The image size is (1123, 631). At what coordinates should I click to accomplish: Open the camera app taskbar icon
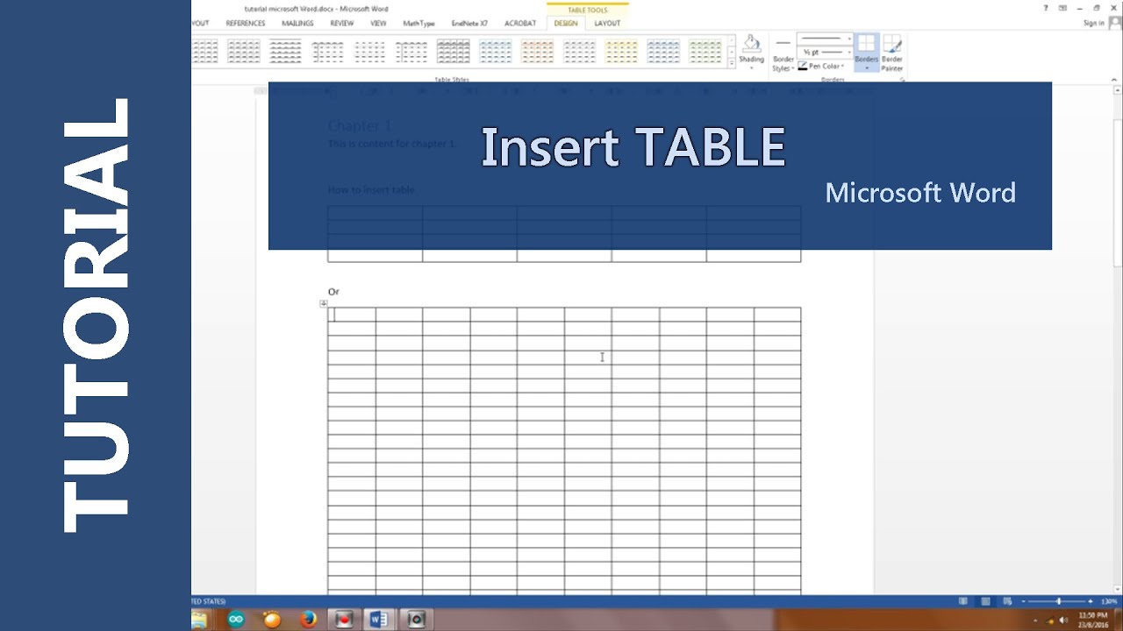(x=416, y=620)
